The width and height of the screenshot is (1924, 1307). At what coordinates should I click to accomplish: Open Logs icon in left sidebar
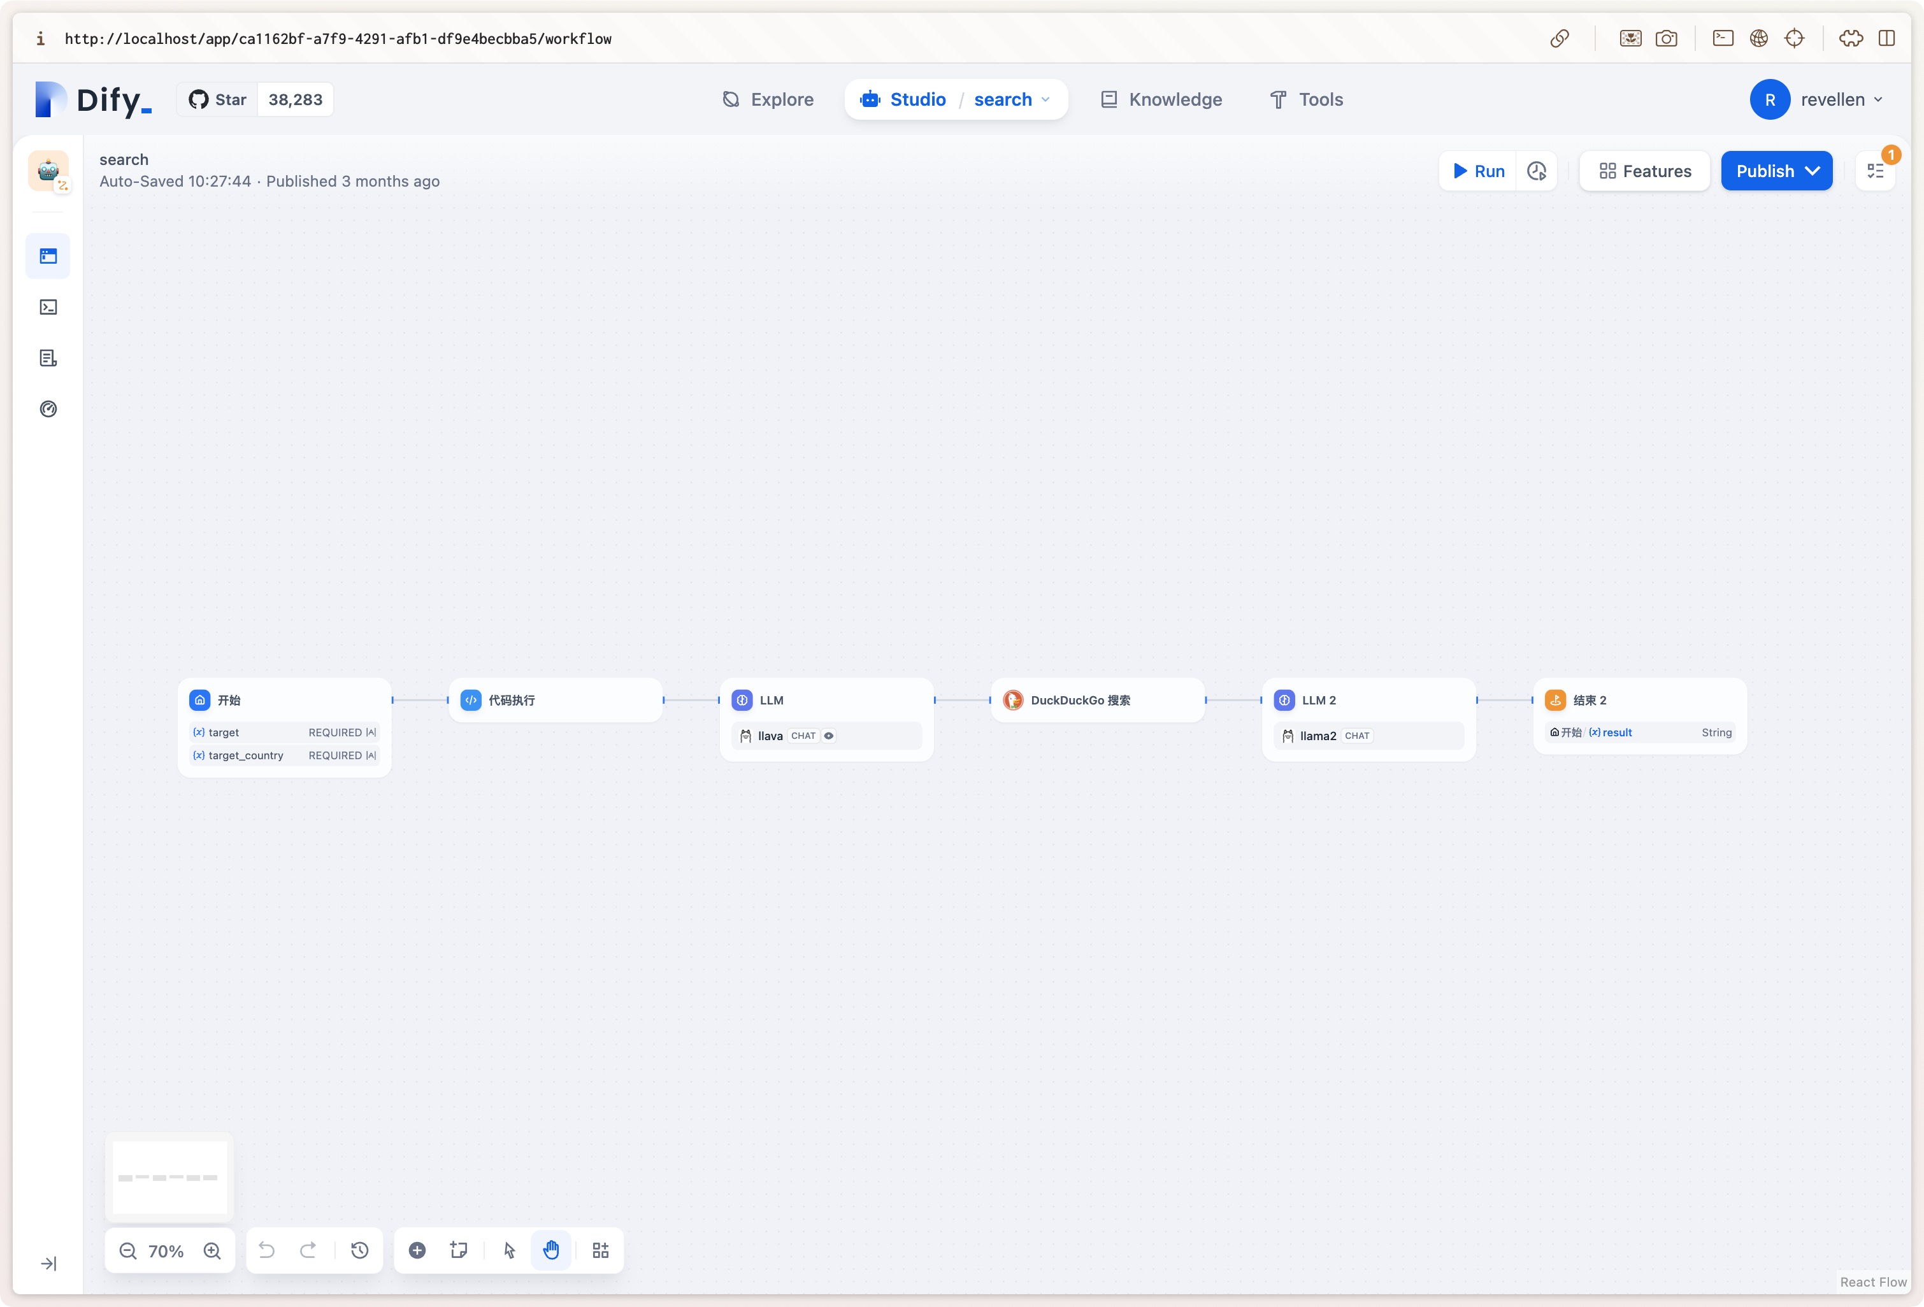[48, 357]
